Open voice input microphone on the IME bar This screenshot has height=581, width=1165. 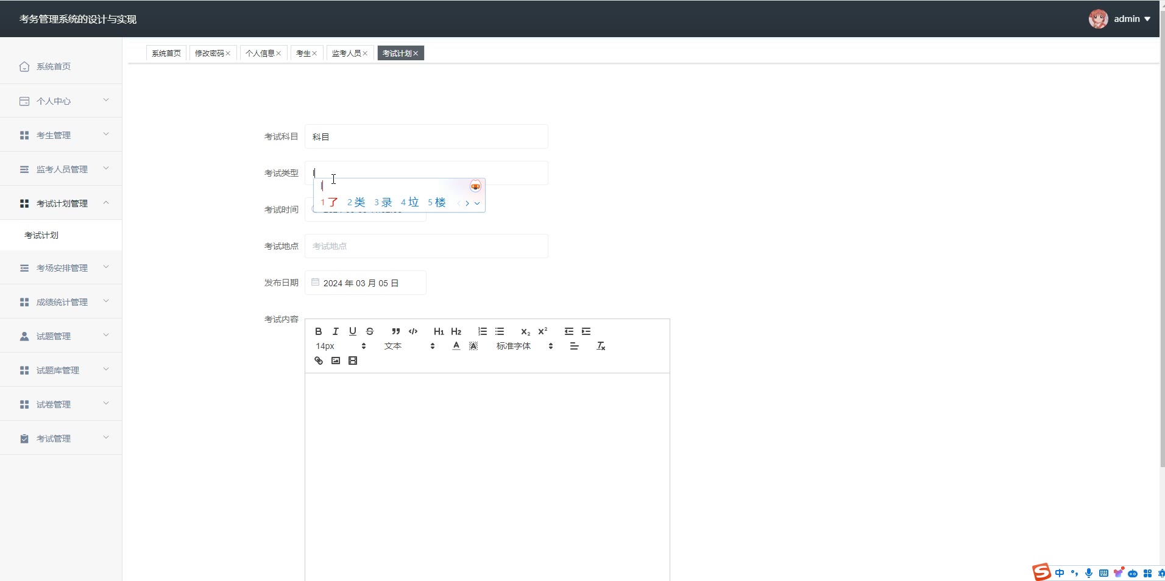(x=1089, y=573)
